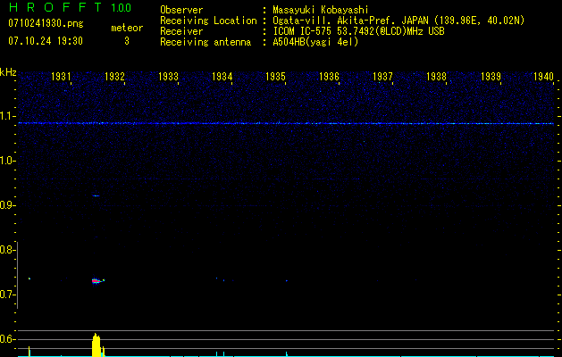This screenshot has width=562, height=357.
Task: Click the 0.7 kHz axis label
Action: [x=7, y=295]
